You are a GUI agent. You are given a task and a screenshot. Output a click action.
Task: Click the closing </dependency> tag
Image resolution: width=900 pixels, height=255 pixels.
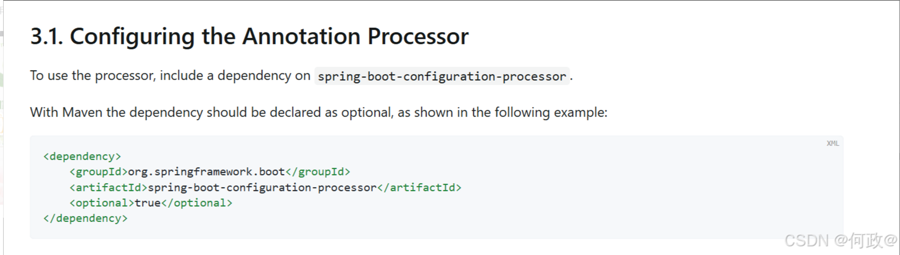(x=86, y=219)
